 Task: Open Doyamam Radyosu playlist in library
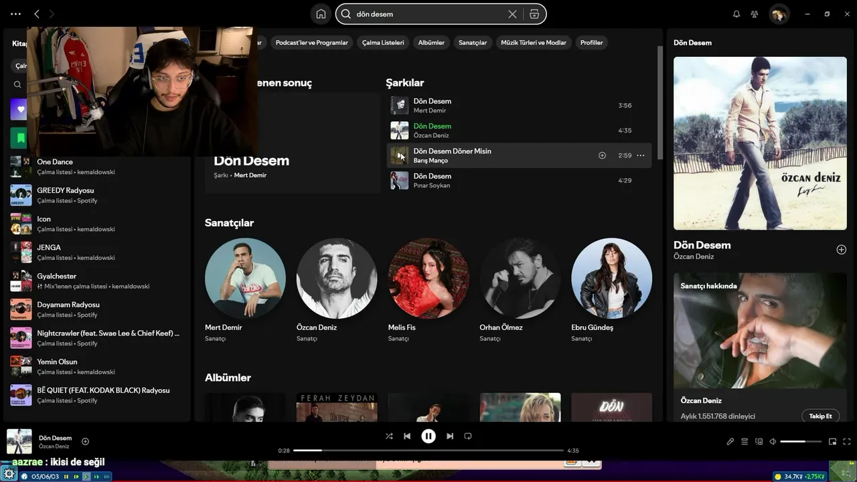coord(97,309)
